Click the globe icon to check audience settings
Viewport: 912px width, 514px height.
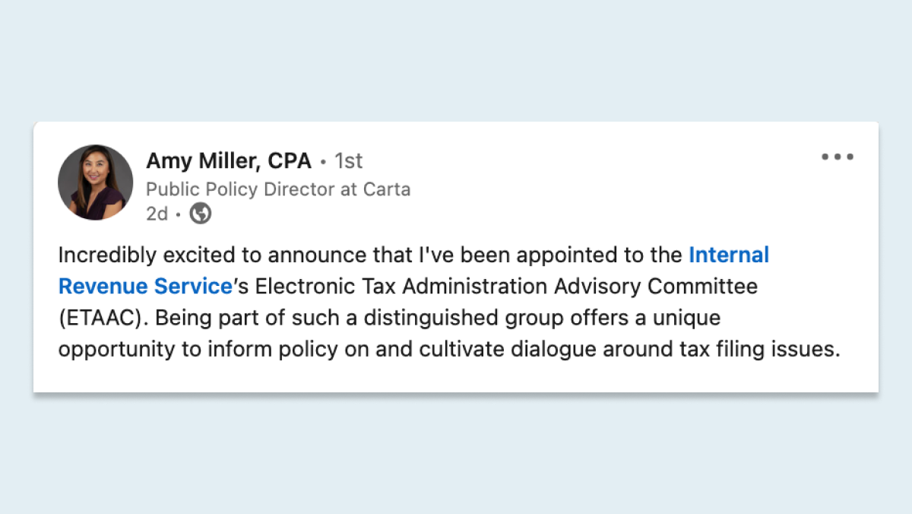pyautogui.click(x=199, y=214)
